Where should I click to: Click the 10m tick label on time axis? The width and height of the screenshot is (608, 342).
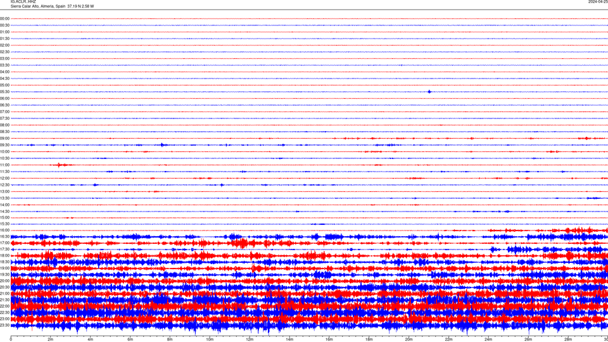pyautogui.click(x=210, y=339)
